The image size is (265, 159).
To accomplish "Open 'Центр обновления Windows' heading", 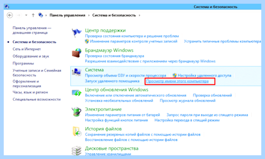I will point(117,90).
